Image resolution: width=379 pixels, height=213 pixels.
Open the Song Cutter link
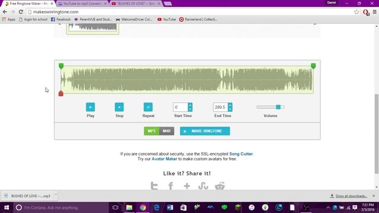[x=241, y=154]
